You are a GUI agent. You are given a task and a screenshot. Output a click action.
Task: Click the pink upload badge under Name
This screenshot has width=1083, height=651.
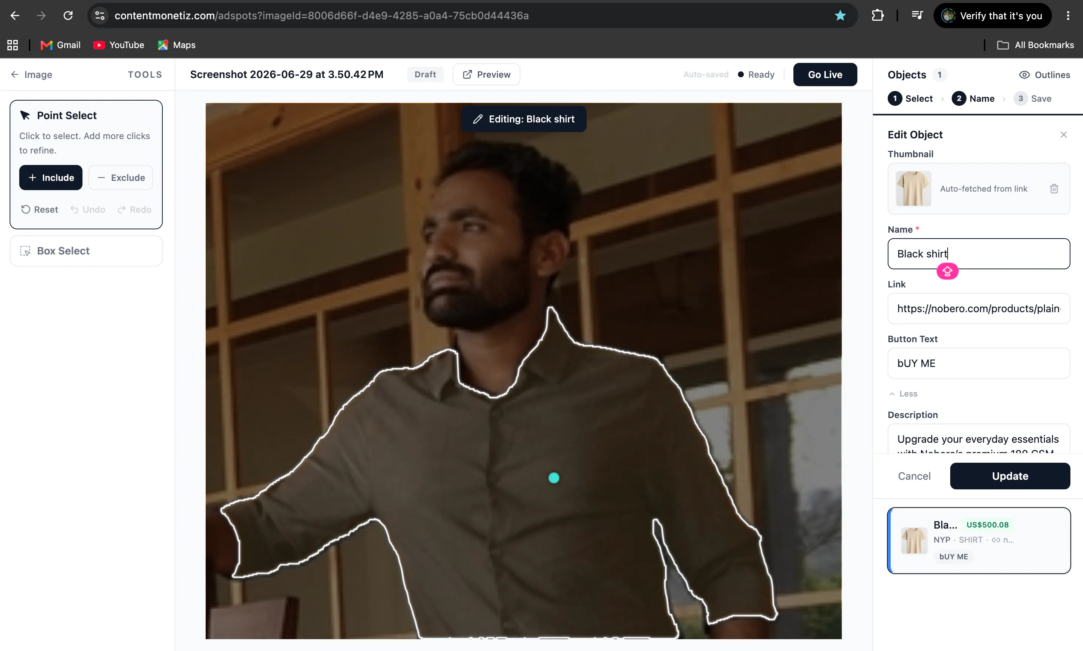click(x=948, y=271)
